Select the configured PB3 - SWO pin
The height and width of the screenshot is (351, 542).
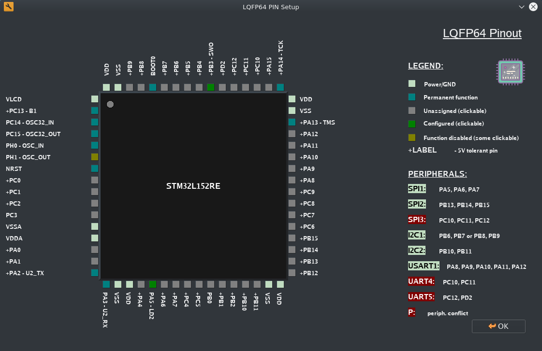pos(211,87)
